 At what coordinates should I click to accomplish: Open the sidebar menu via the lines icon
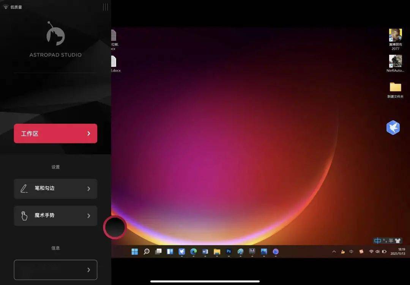coord(105,7)
